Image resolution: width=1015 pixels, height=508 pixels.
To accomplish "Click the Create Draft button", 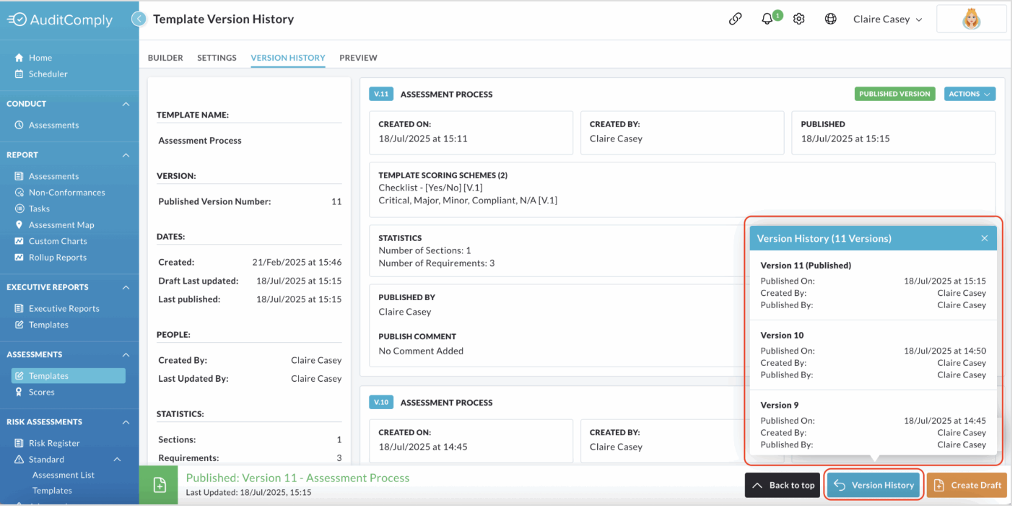I will point(967,486).
